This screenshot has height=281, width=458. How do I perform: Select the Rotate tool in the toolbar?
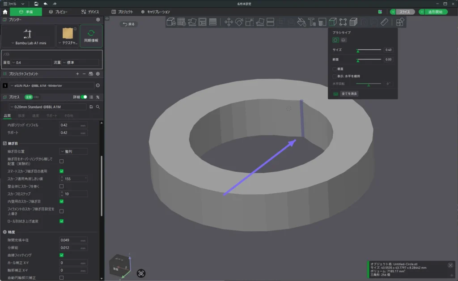(x=239, y=21)
